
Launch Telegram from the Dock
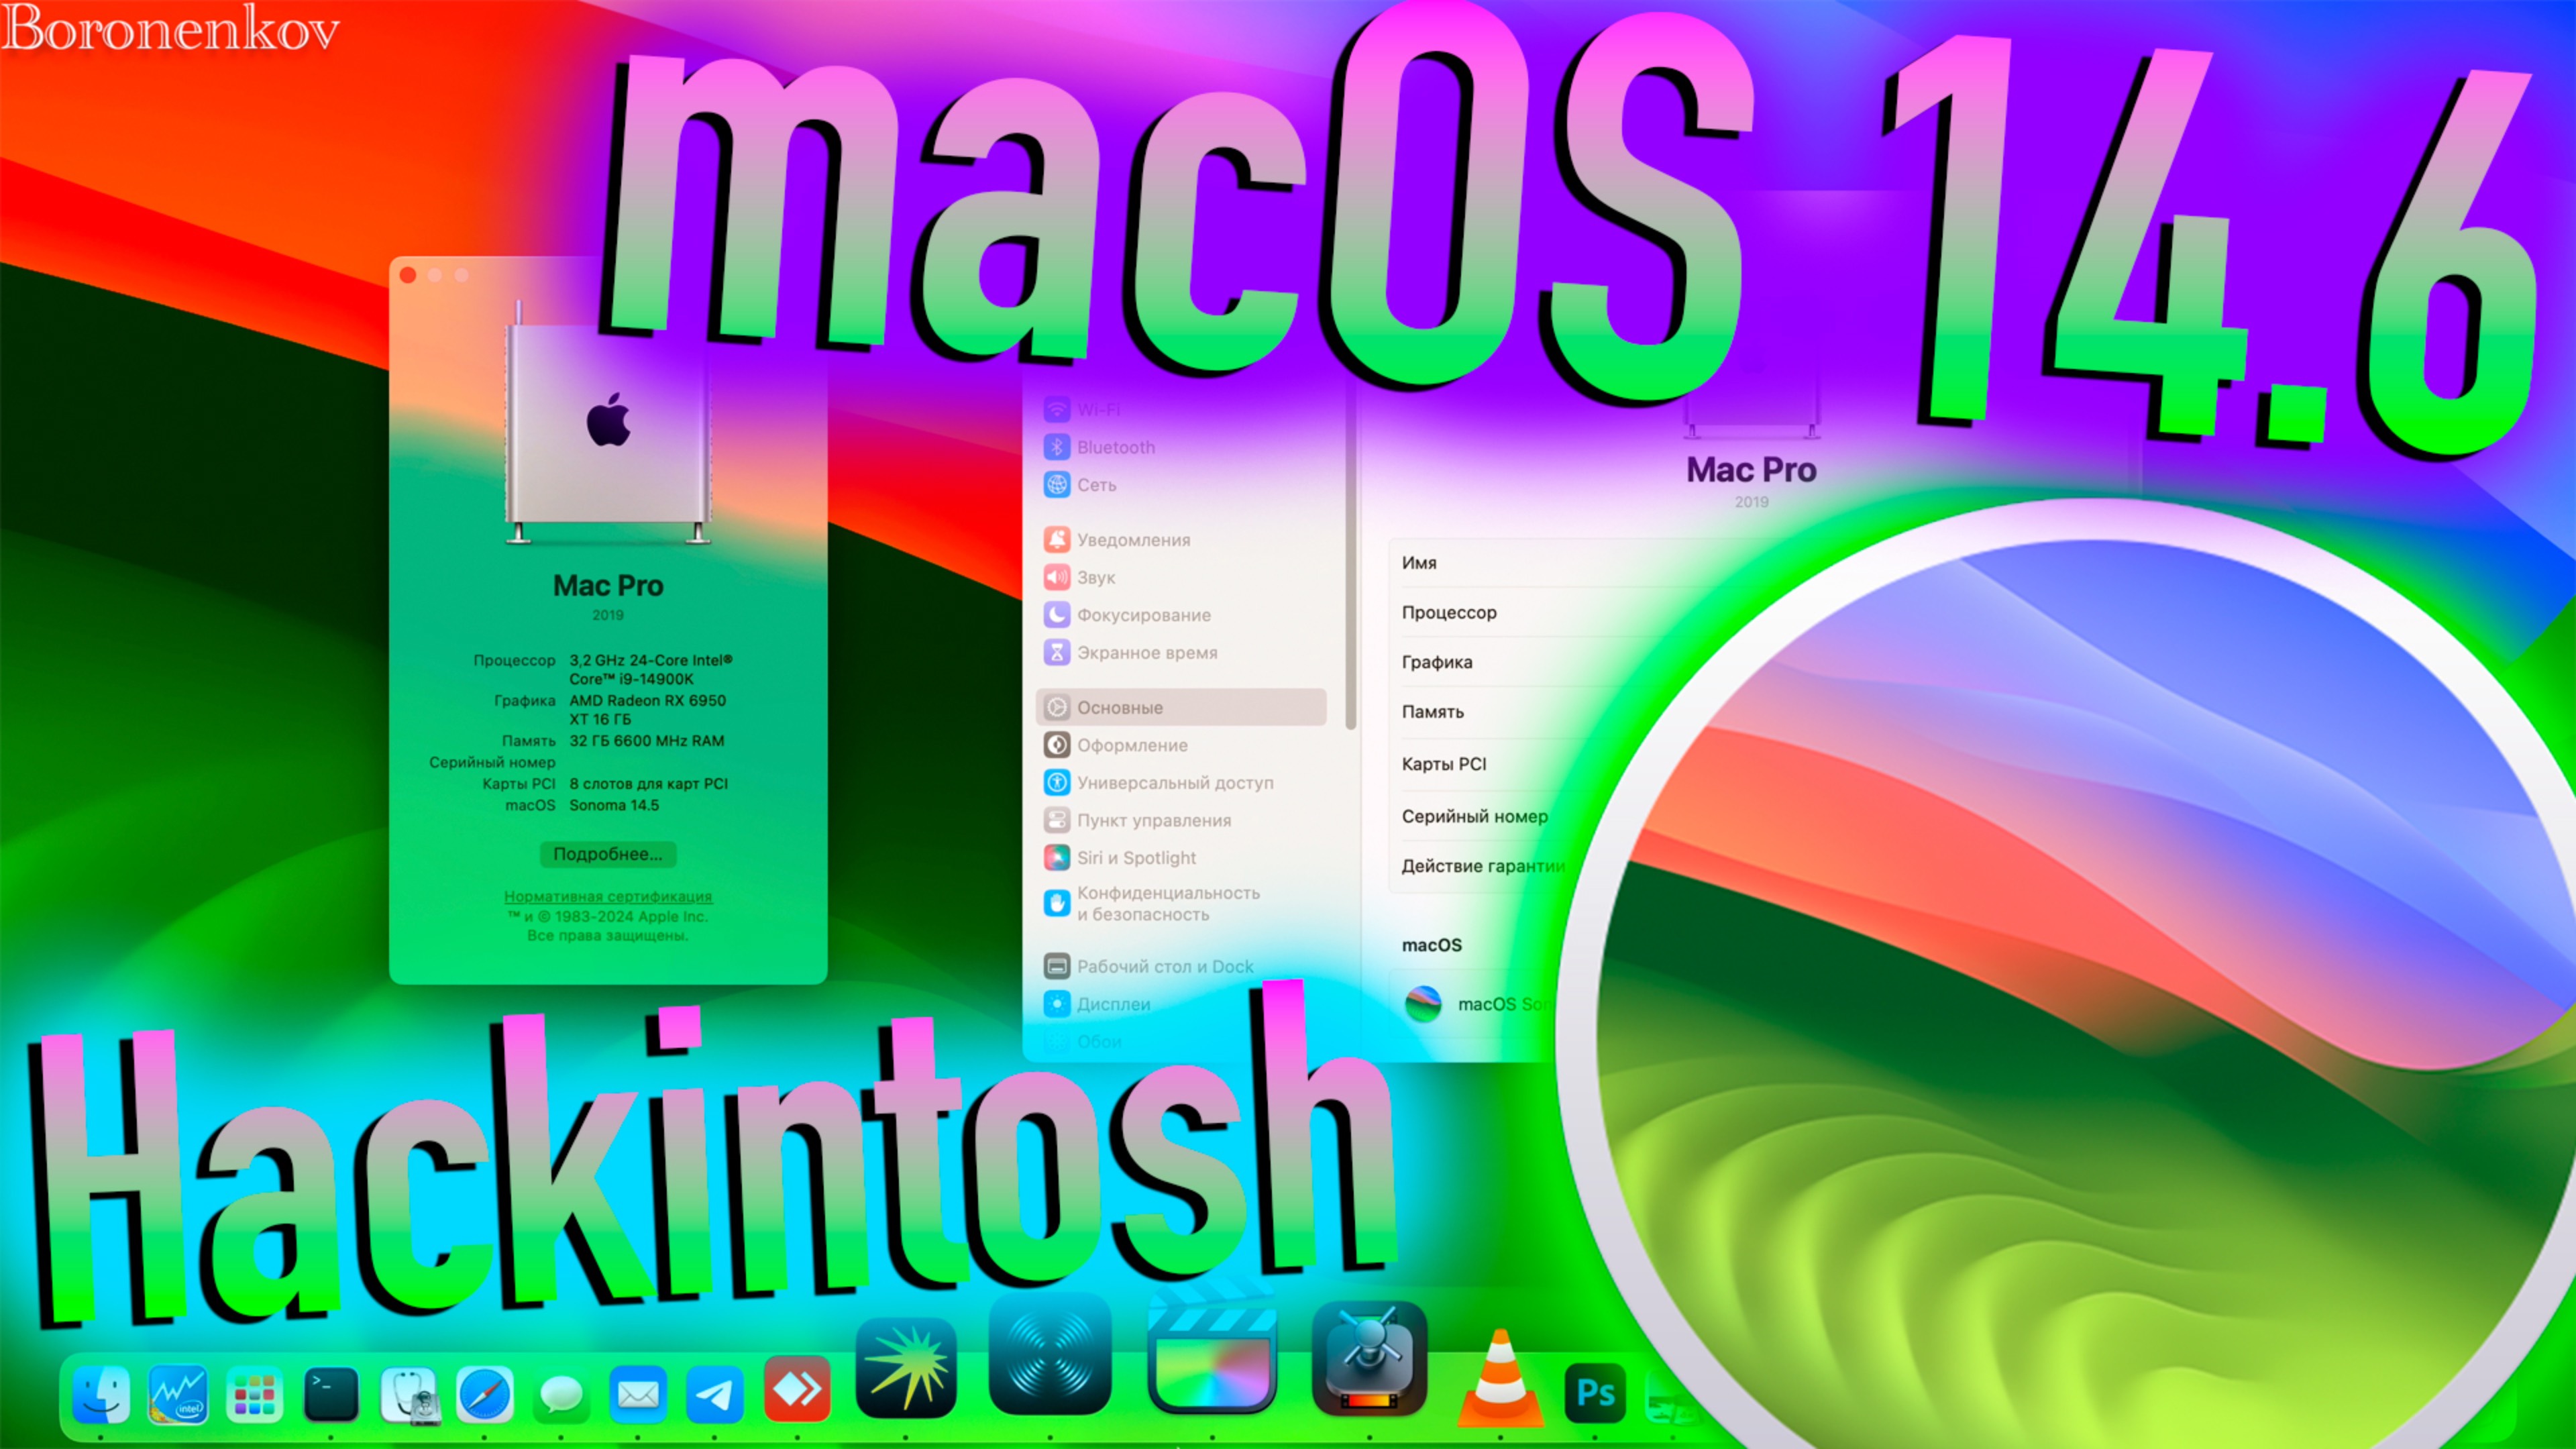pos(714,1394)
